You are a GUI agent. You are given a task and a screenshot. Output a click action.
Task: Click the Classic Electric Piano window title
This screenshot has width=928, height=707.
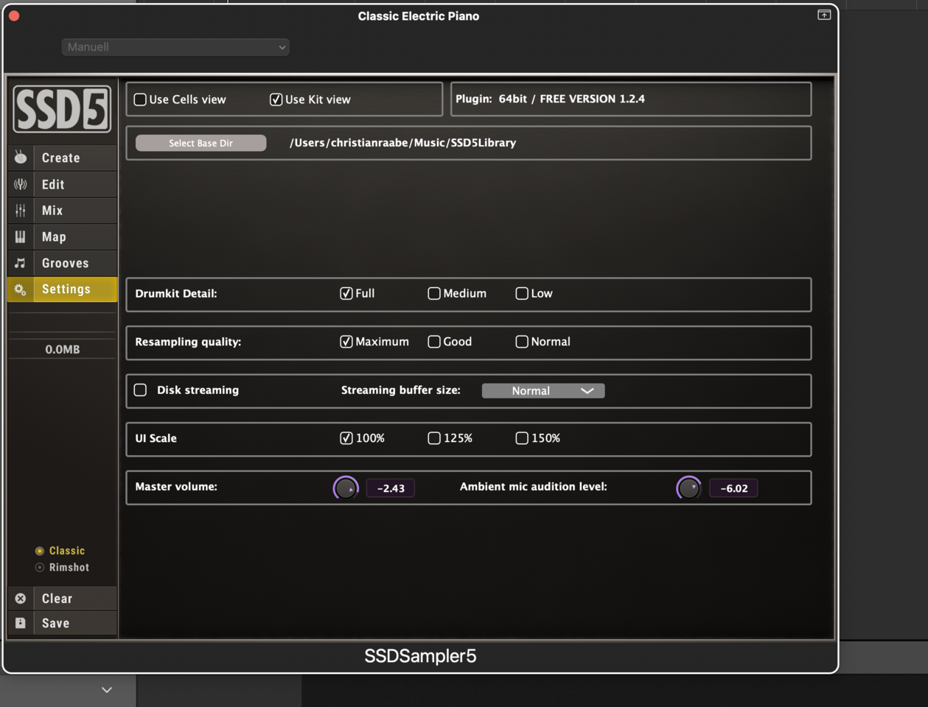point(419,16)
